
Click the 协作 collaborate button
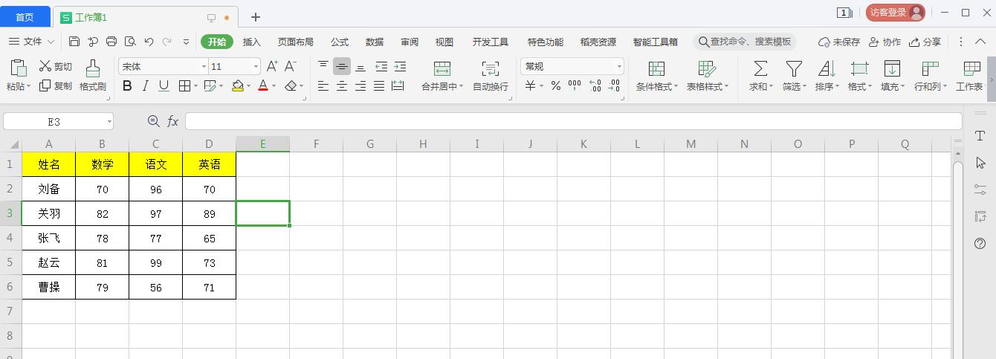pos(885,42)
